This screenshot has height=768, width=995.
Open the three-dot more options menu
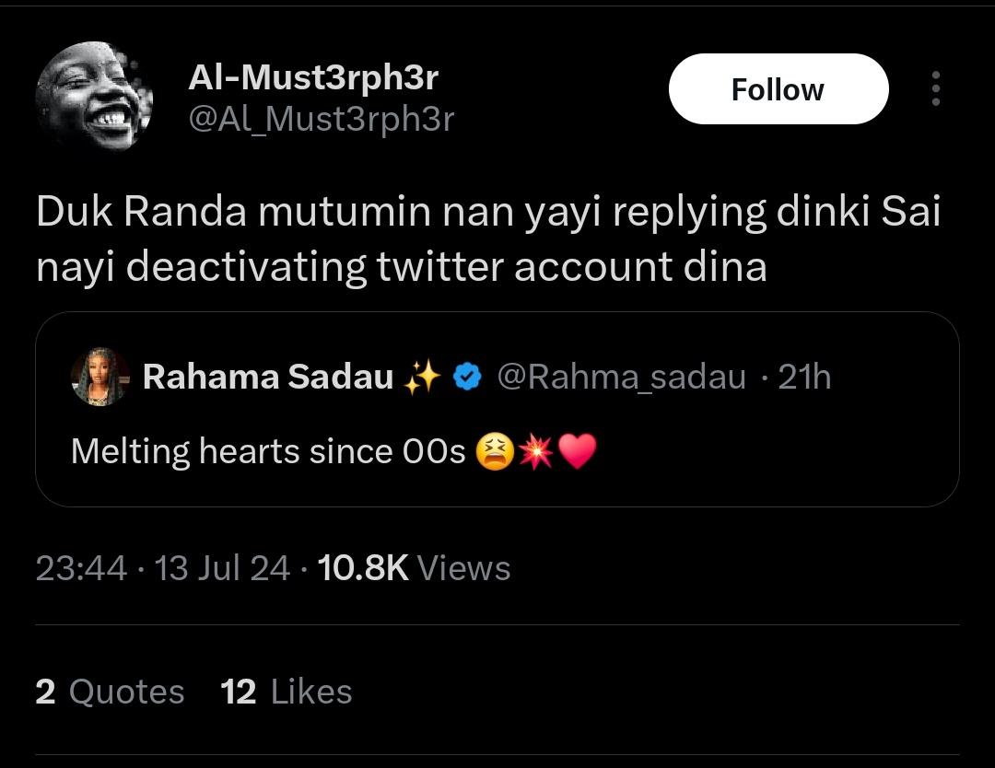coord(935,88)
